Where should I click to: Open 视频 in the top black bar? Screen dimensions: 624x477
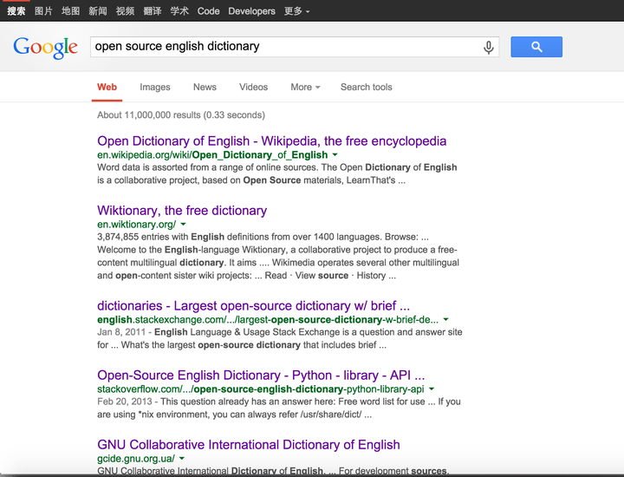click(125, 11)
